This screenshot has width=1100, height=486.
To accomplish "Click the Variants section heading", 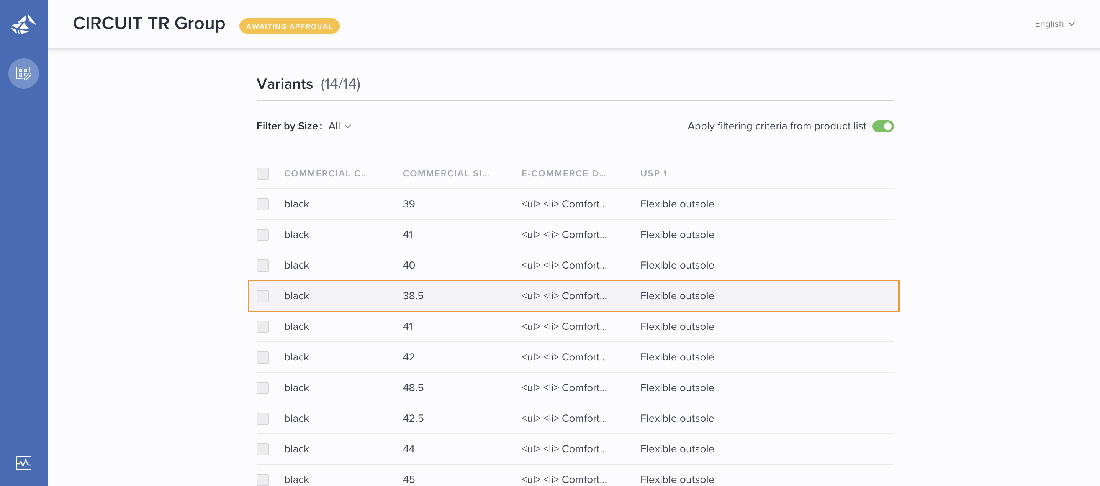I will coord(285,84).
